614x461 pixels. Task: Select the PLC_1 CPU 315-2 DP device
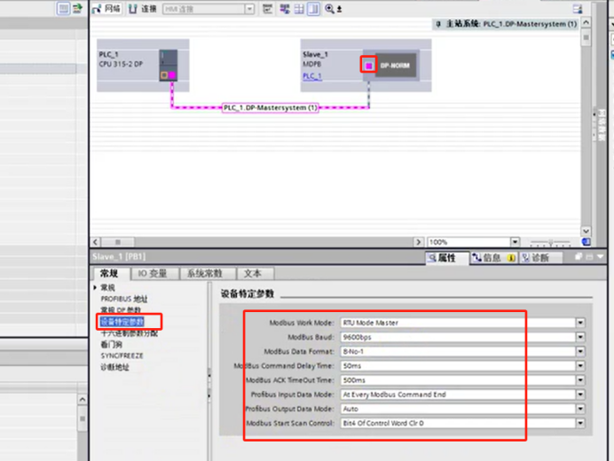point(143,65)
